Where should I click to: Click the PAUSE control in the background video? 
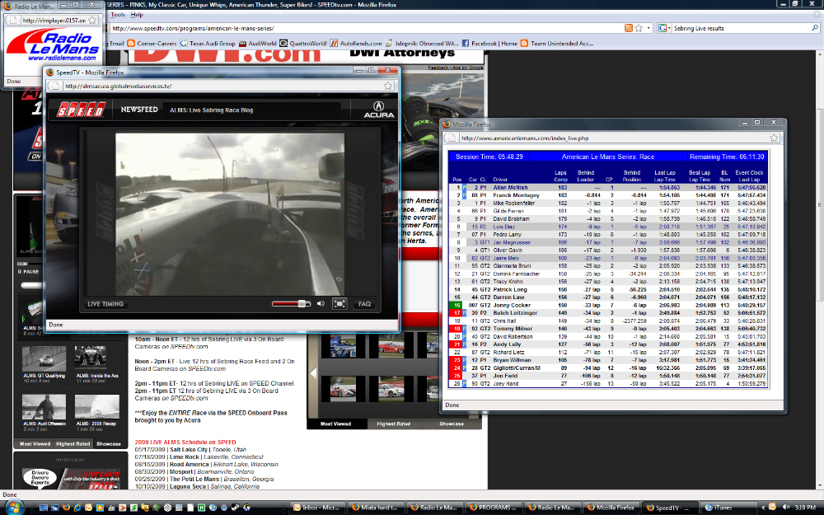pyautogui.click(x=29, y=272)
